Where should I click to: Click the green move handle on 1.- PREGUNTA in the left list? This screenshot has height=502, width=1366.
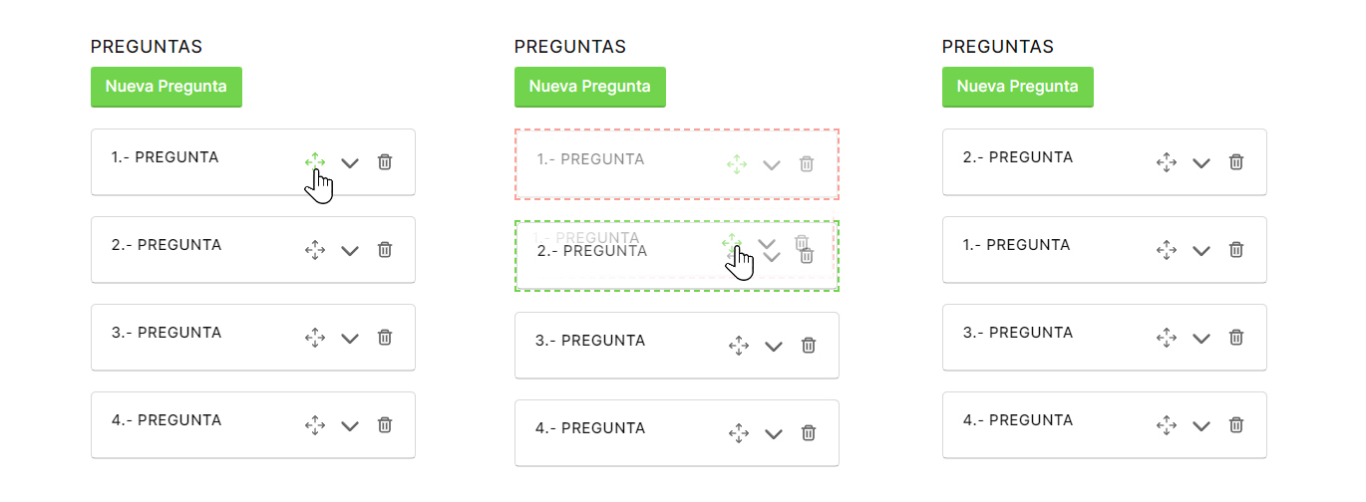click(x=315, y=162)
